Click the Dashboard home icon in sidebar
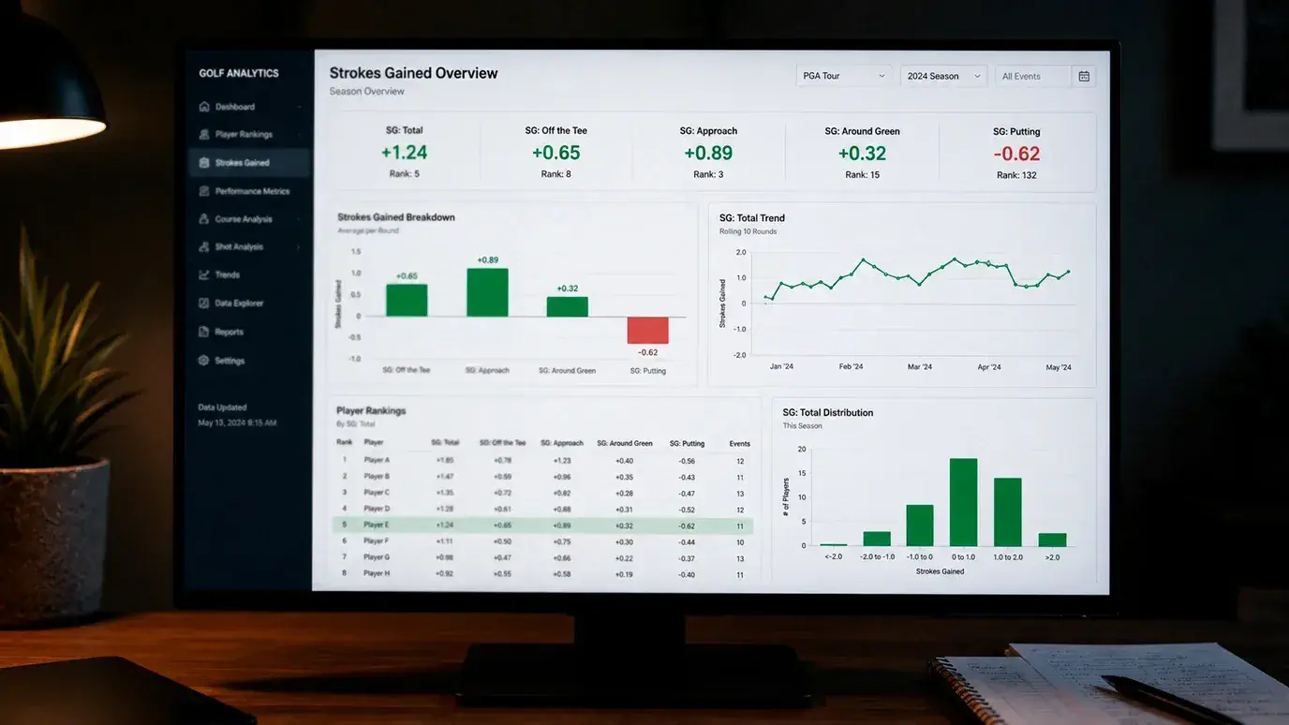The width and height of the screenshot is (1289, 725). (204, 107)
